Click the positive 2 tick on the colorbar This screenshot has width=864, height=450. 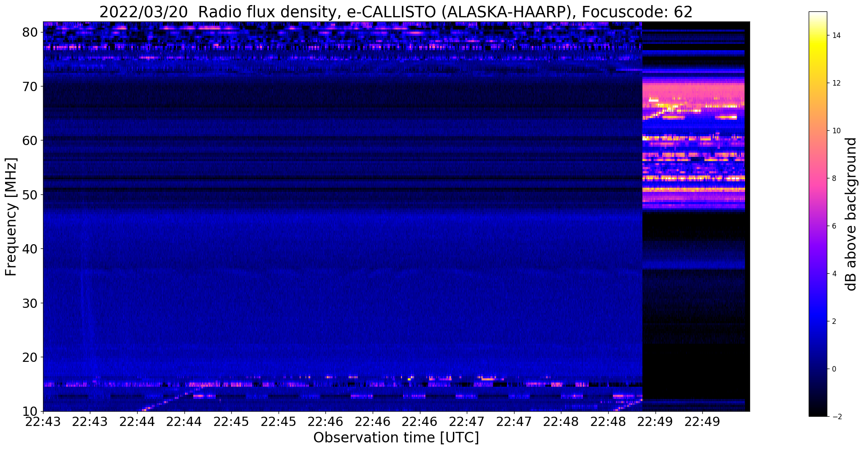tap(834, 321)
